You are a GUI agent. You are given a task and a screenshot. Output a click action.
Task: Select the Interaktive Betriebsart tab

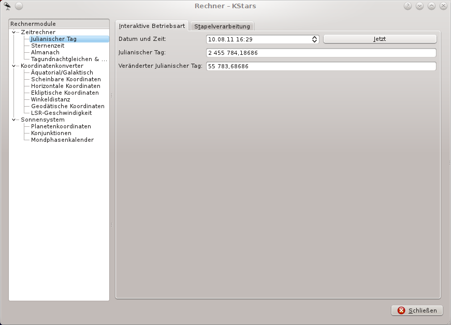[152, 26]
